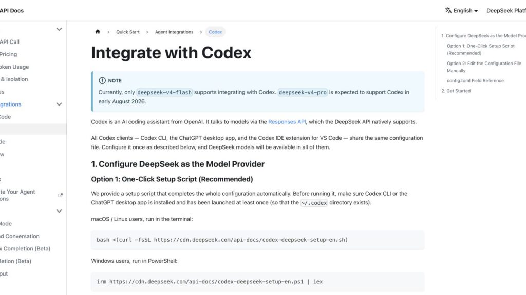This screenshot has width=526, height=295.
Task: Select the Codex breadcrumb pill
Action: (215, 32)
